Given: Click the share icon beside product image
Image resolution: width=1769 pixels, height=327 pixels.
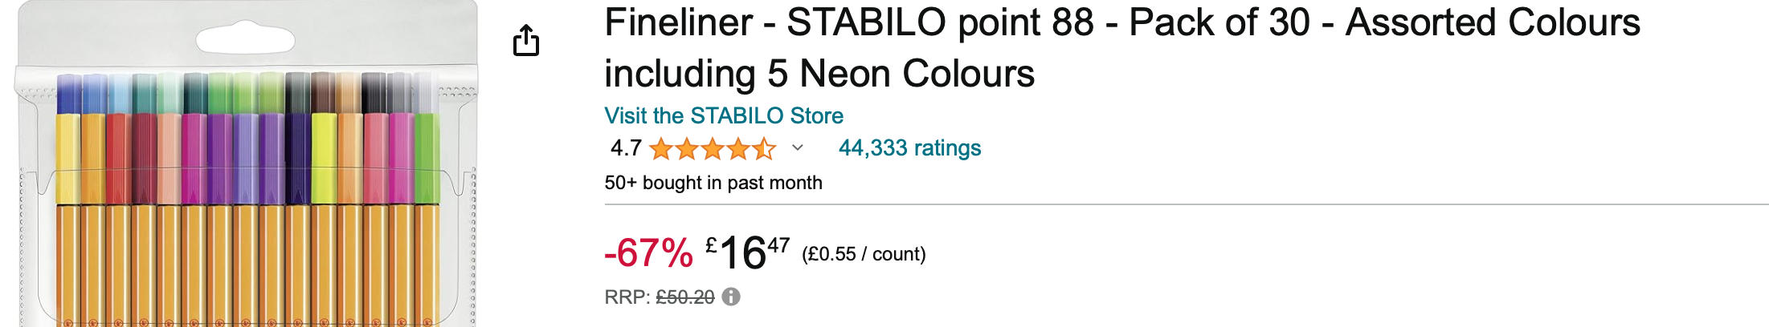Looking at the screenshot, I should [526, 40].
